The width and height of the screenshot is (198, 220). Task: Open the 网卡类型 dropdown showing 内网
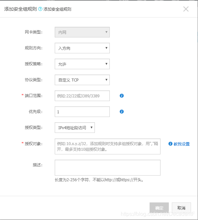tap(82, 32)
